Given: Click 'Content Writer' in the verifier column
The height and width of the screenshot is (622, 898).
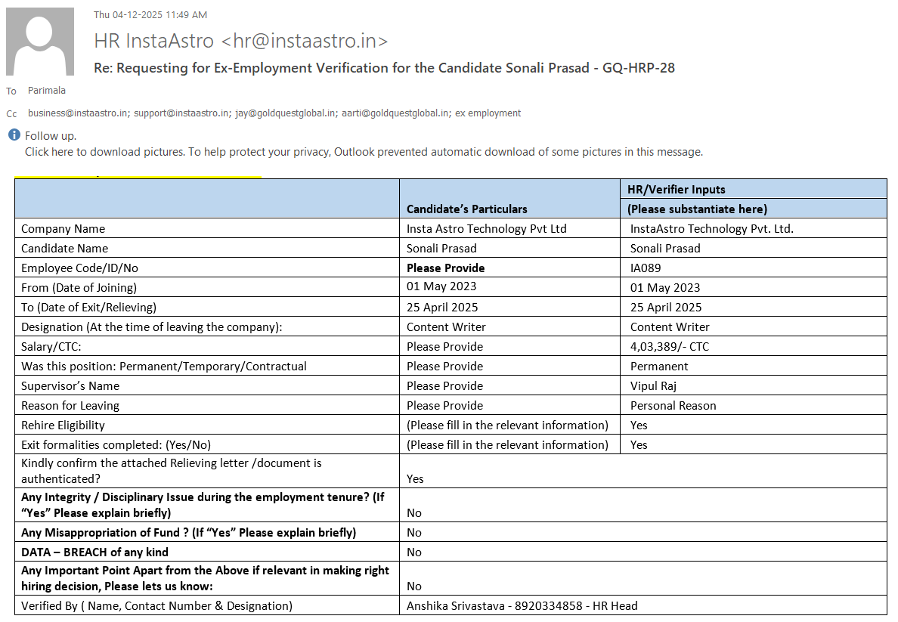Looking at the screenshot, I should click(670, 327).
